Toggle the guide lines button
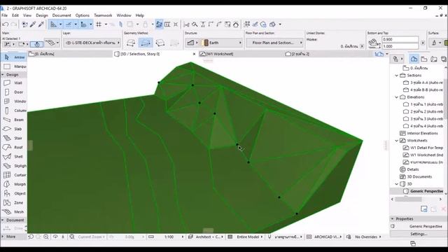 pyautogui.click(x=53, y=24)
